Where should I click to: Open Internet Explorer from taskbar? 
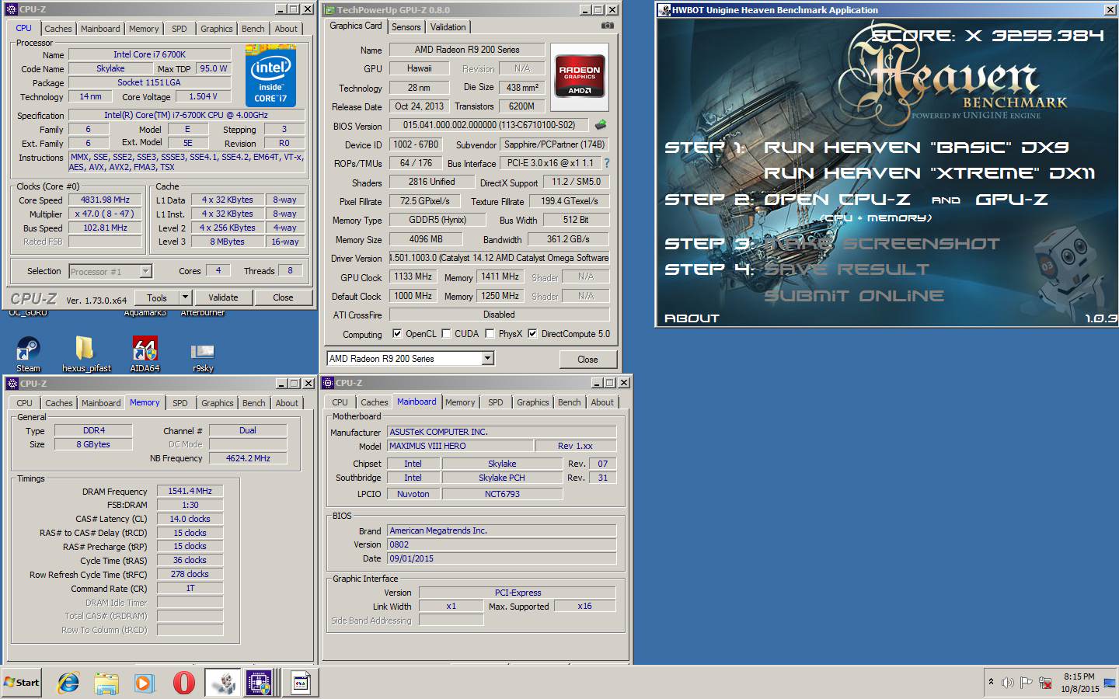(x=68, y=683)
